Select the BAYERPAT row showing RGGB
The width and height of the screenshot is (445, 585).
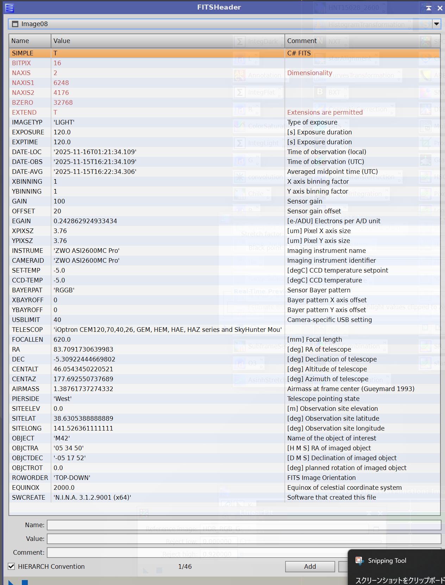click(141, 290)
